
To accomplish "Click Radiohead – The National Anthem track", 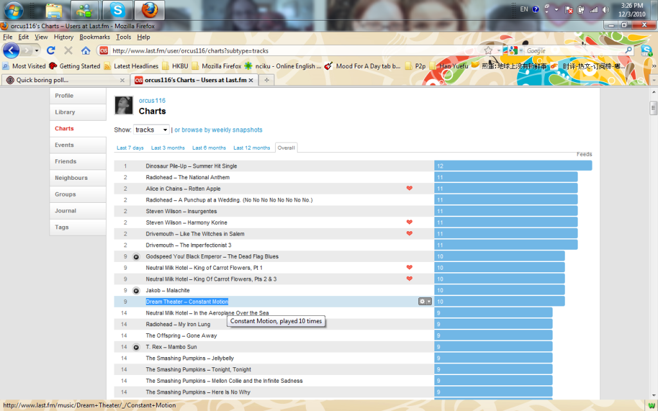I will tap(188, 177).
